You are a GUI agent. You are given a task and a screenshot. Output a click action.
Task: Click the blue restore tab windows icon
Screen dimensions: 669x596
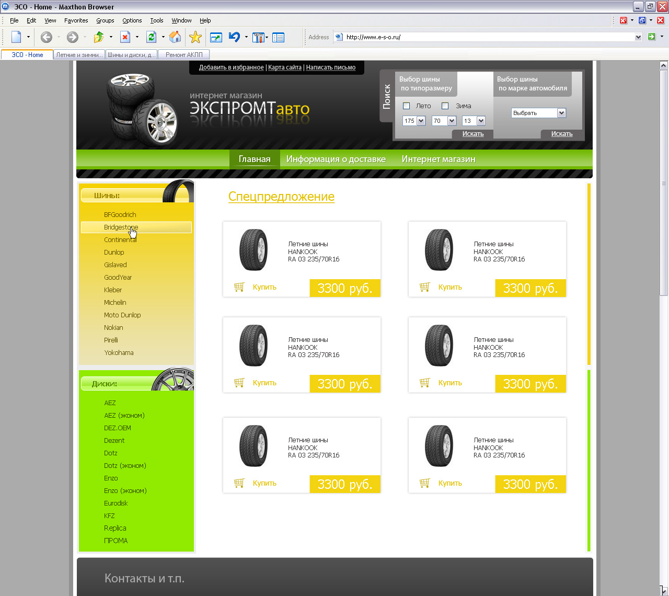(x=642, y=20)
